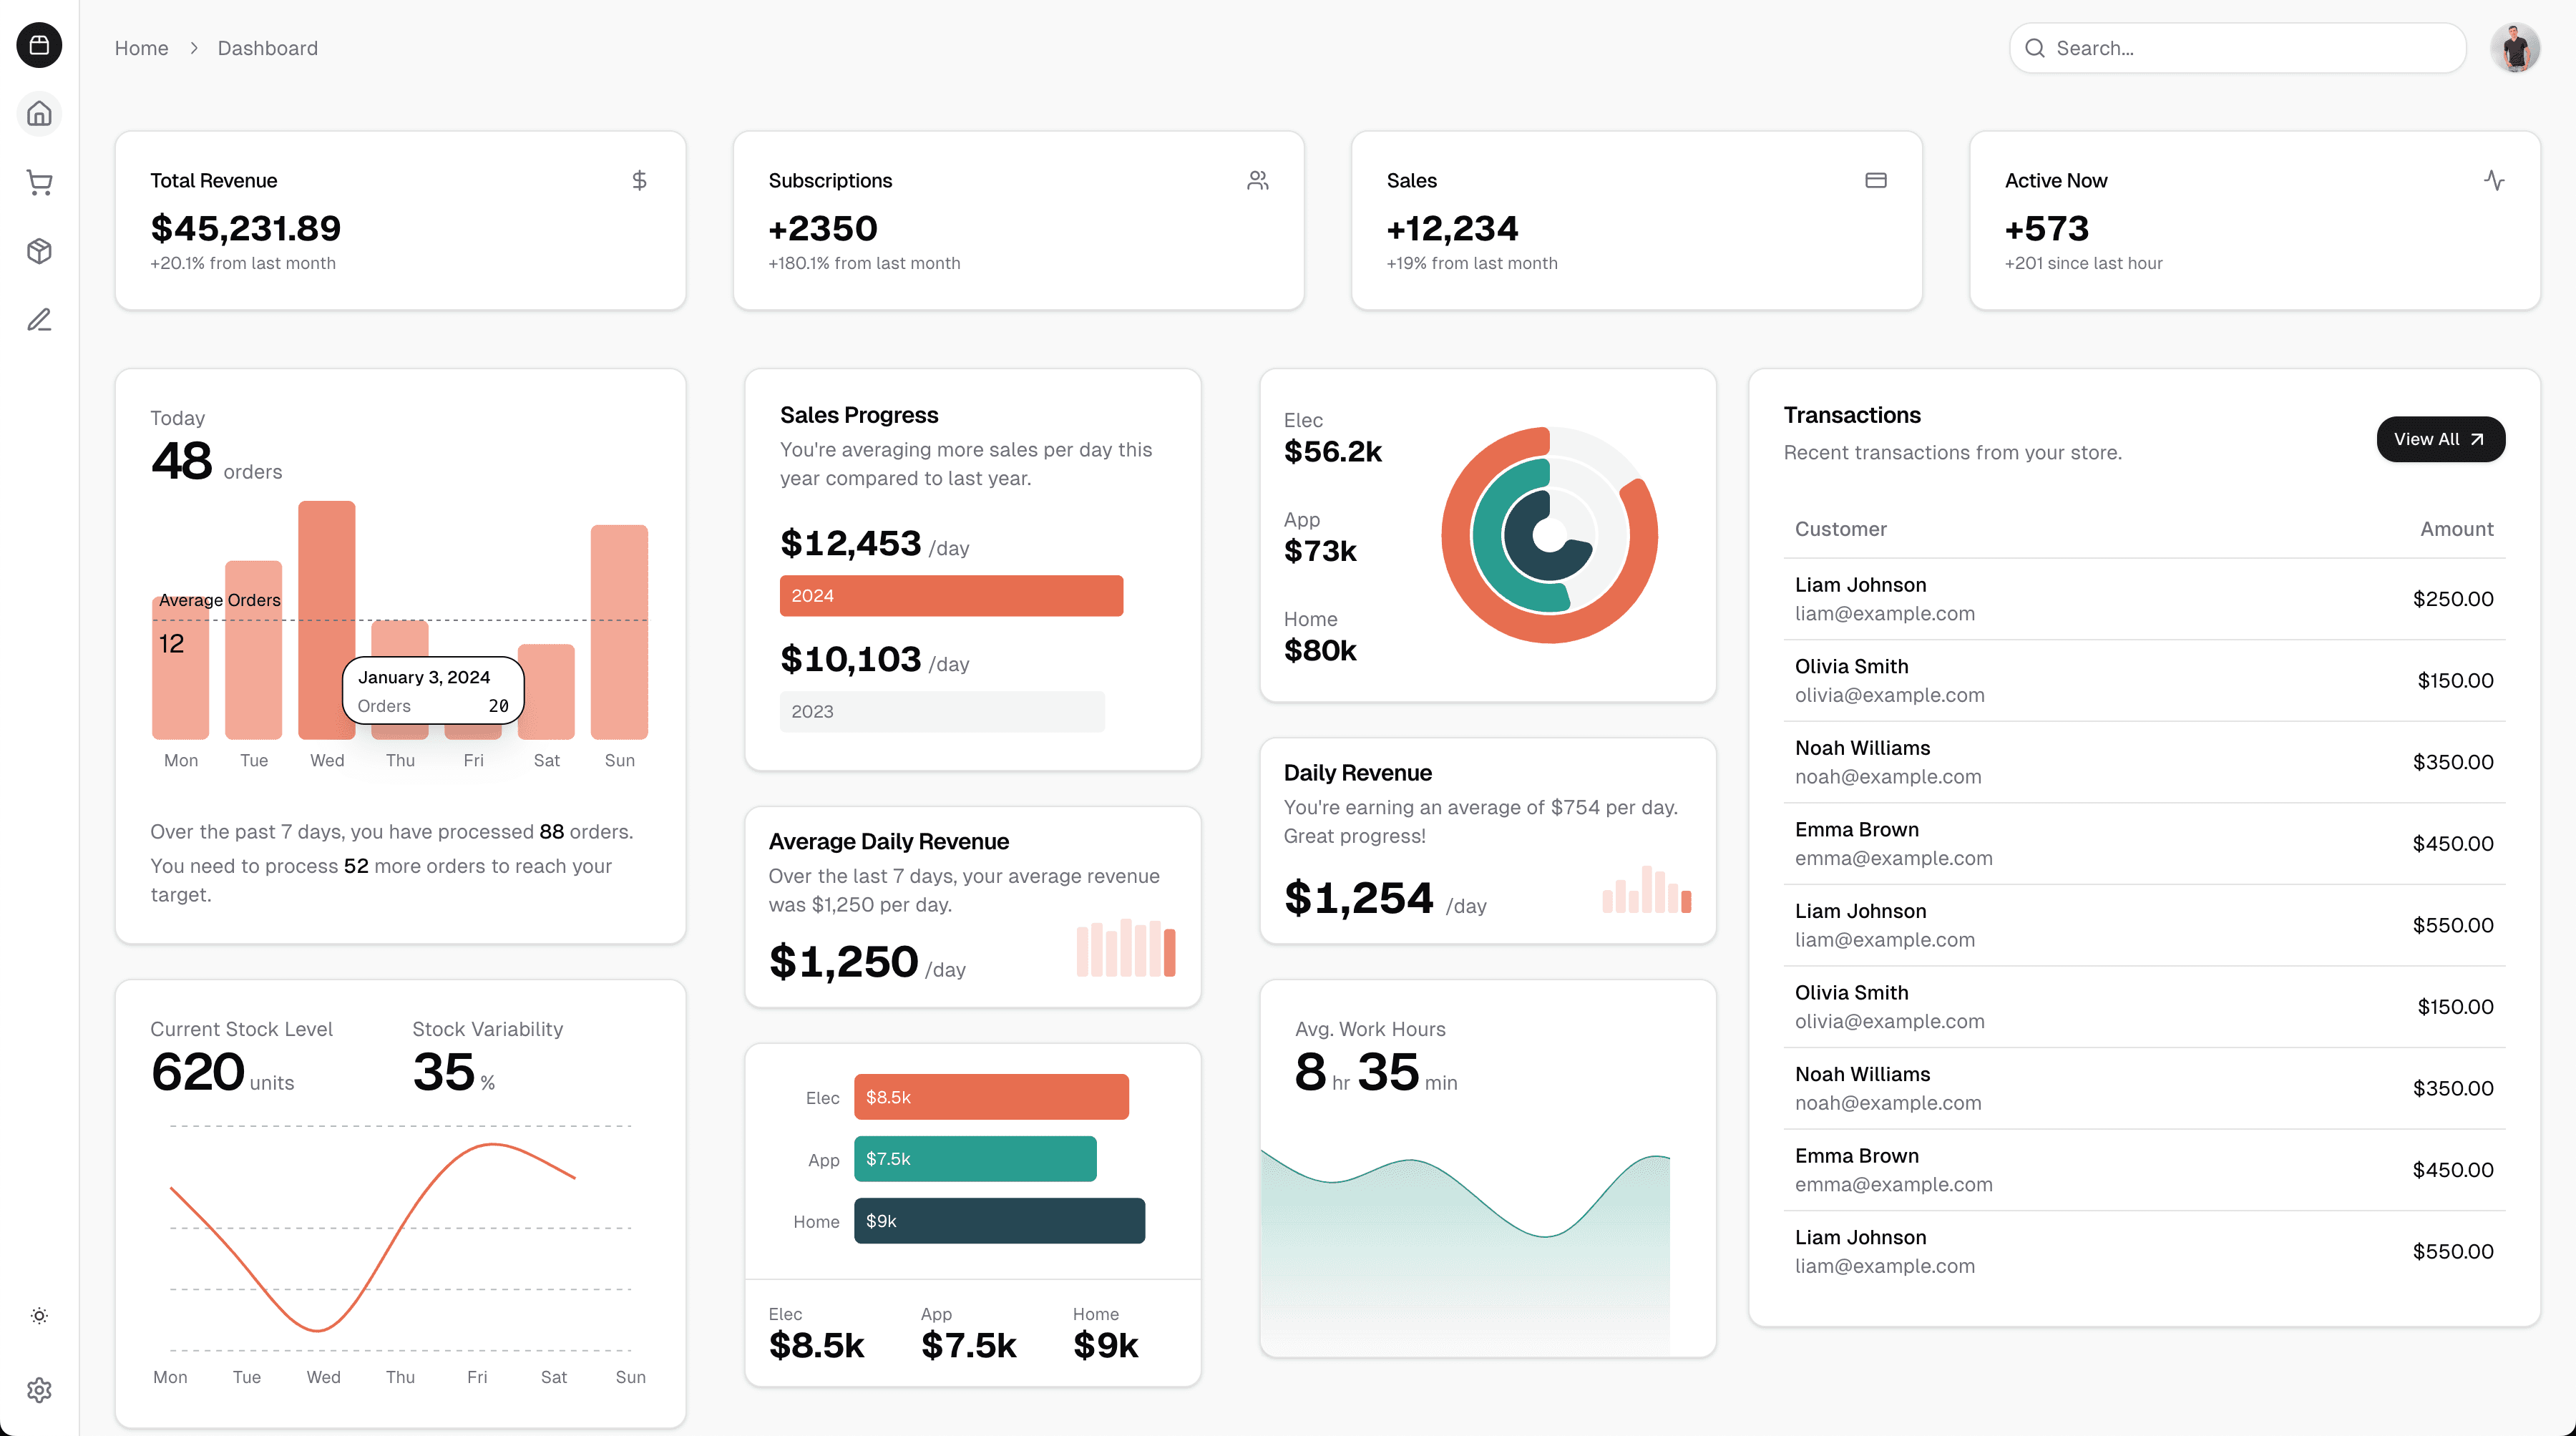Click the Home $9k total in the footer
2576x1436 pixels.
tap(1105, 1346)
